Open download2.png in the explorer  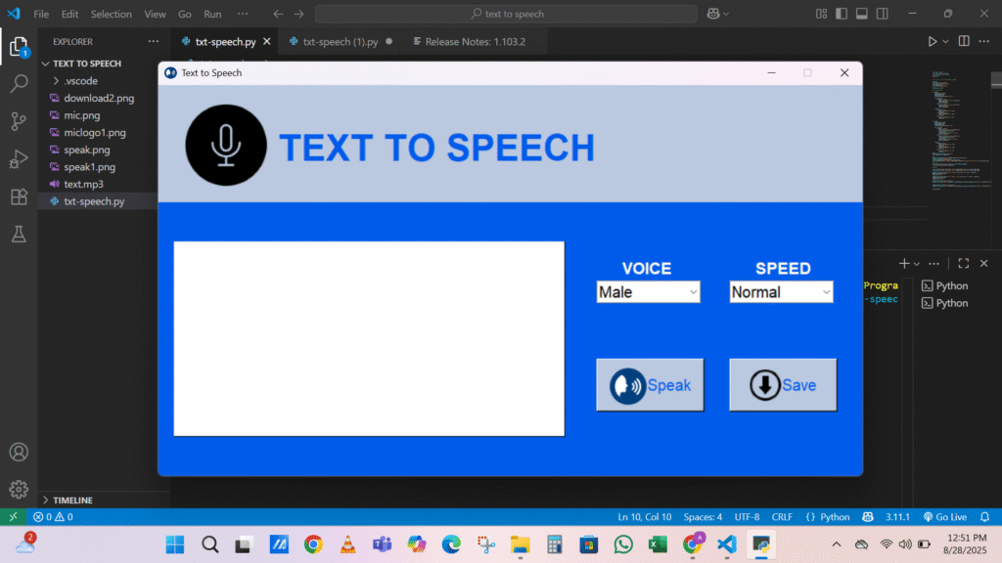99,99
